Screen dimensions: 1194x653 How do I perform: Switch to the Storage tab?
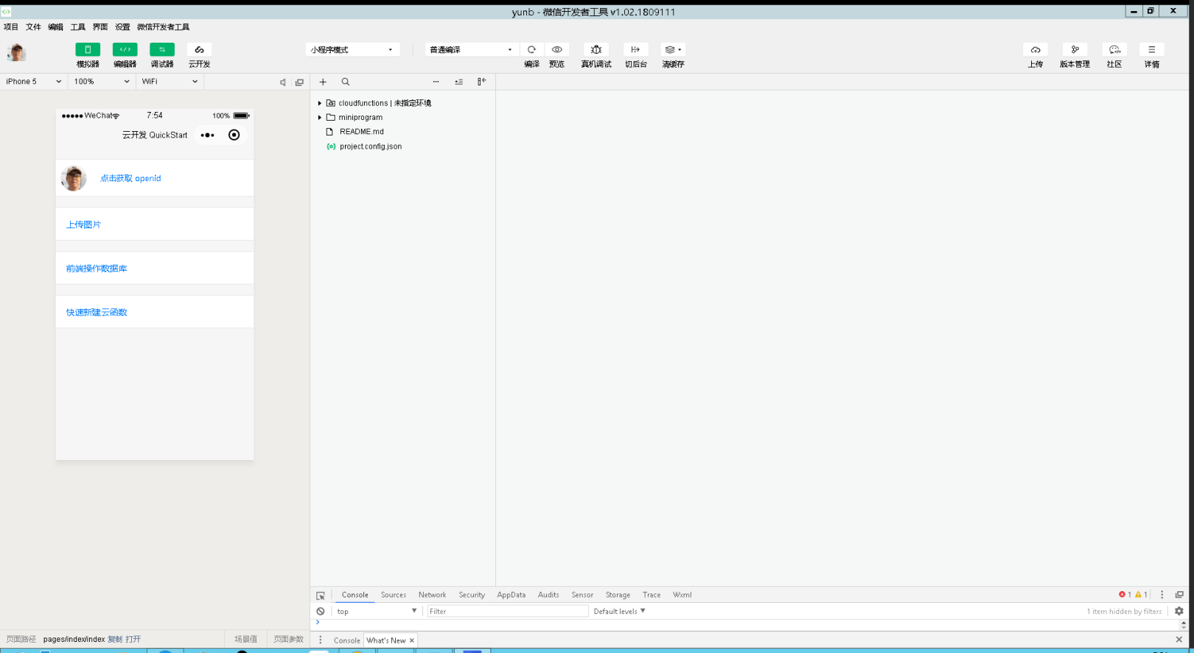coord(618,595)
